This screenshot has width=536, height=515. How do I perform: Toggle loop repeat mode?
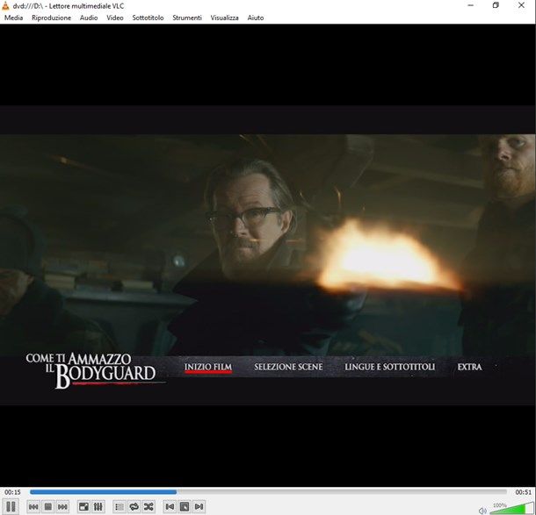pos(134,507)
